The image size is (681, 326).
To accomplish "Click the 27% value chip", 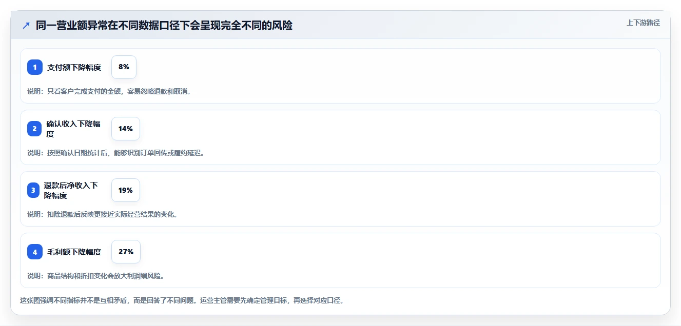I will coord(126,252).
